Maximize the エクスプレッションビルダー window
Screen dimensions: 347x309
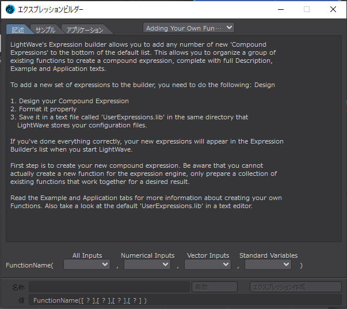(307, 10)
